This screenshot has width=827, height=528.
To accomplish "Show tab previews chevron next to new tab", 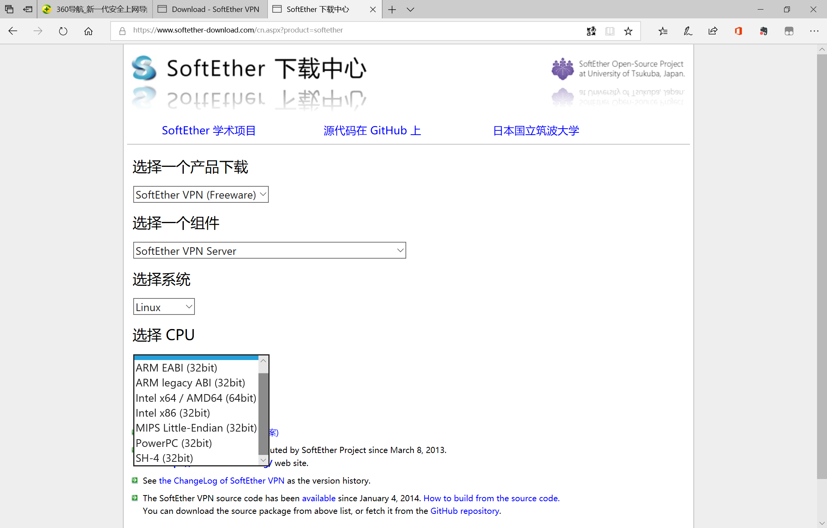I will [x=410, y=10].
